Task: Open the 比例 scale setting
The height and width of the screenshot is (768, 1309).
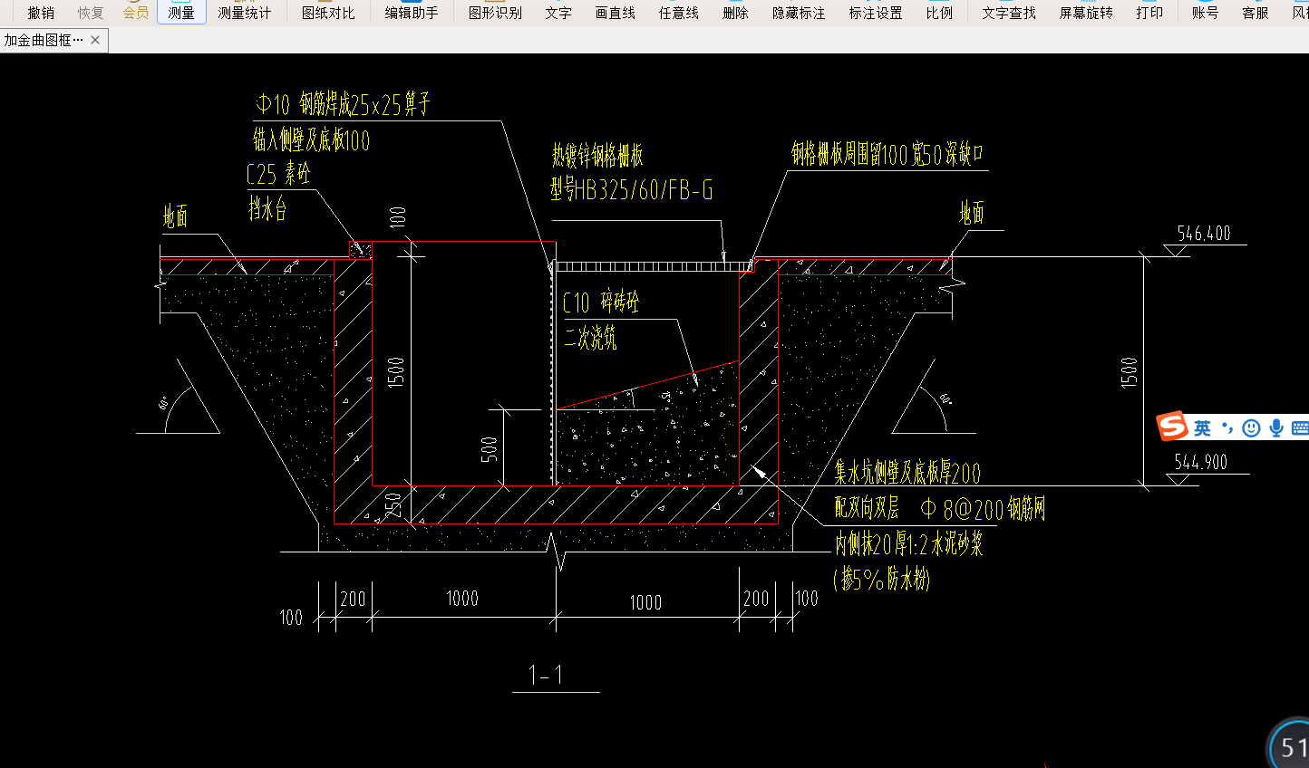Action: point(939,13)
